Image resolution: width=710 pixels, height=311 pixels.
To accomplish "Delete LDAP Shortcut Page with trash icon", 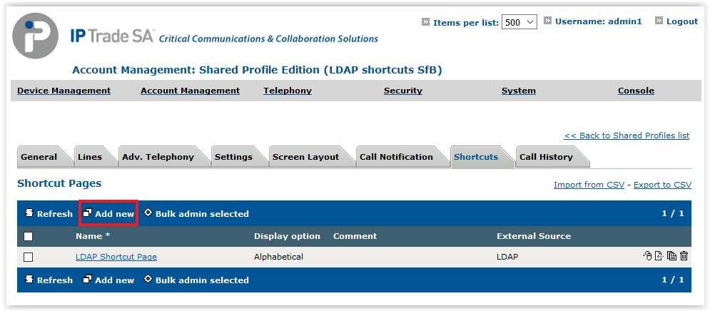I will tap(684, 256).
